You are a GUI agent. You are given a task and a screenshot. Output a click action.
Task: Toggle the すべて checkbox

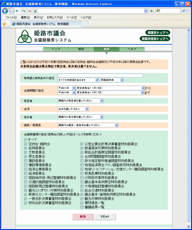pos(26,140)
